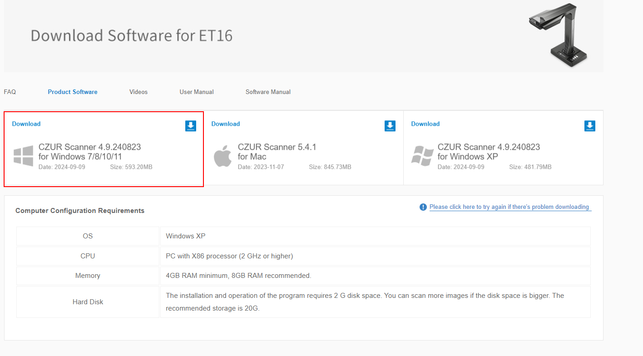
Task: Click the Windows XP download arrow icon
Action: pos(589,126)
